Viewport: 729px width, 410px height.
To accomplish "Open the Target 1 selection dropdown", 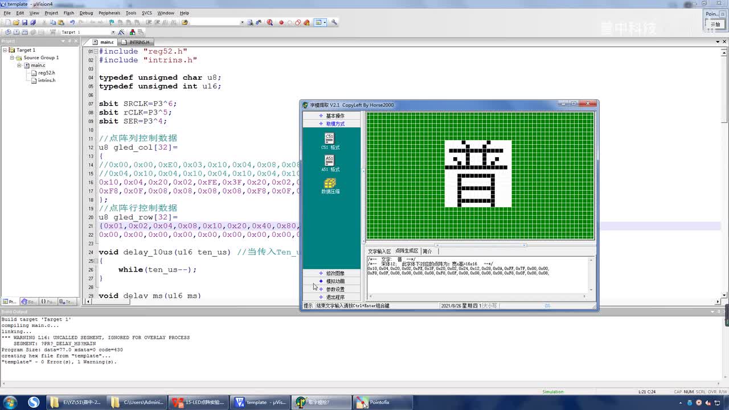I will coord(113,32).
